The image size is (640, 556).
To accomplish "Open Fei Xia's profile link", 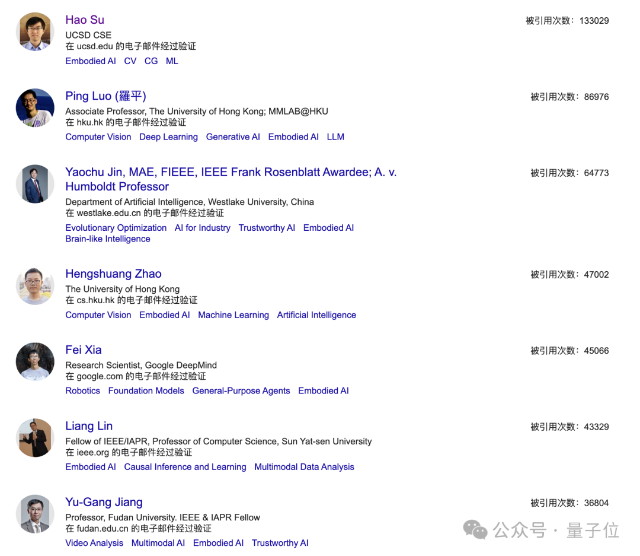I will click(x=84, y=350).
